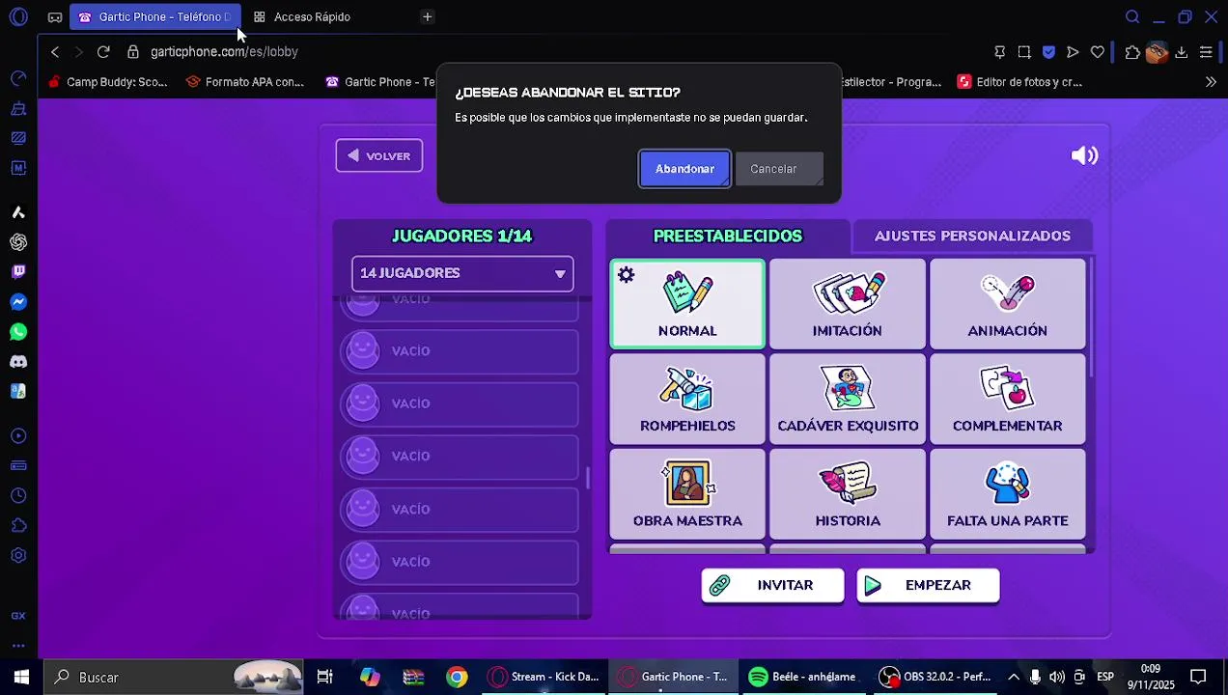
Task: Open the blue privacy shield icon
Action: (1048, 52)
